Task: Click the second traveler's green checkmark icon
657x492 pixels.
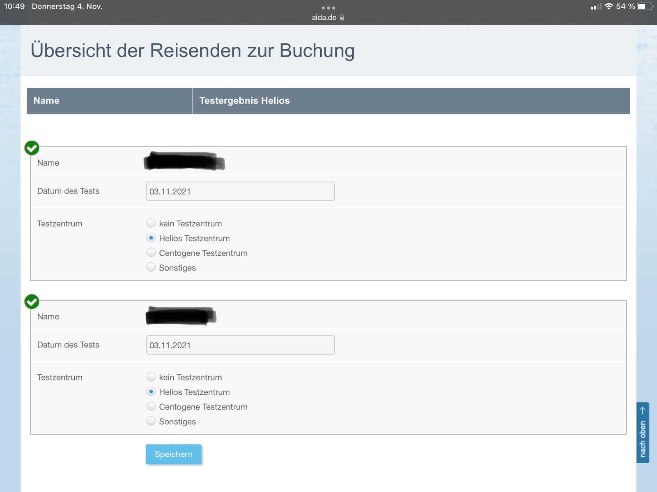Action: point(32,302)
